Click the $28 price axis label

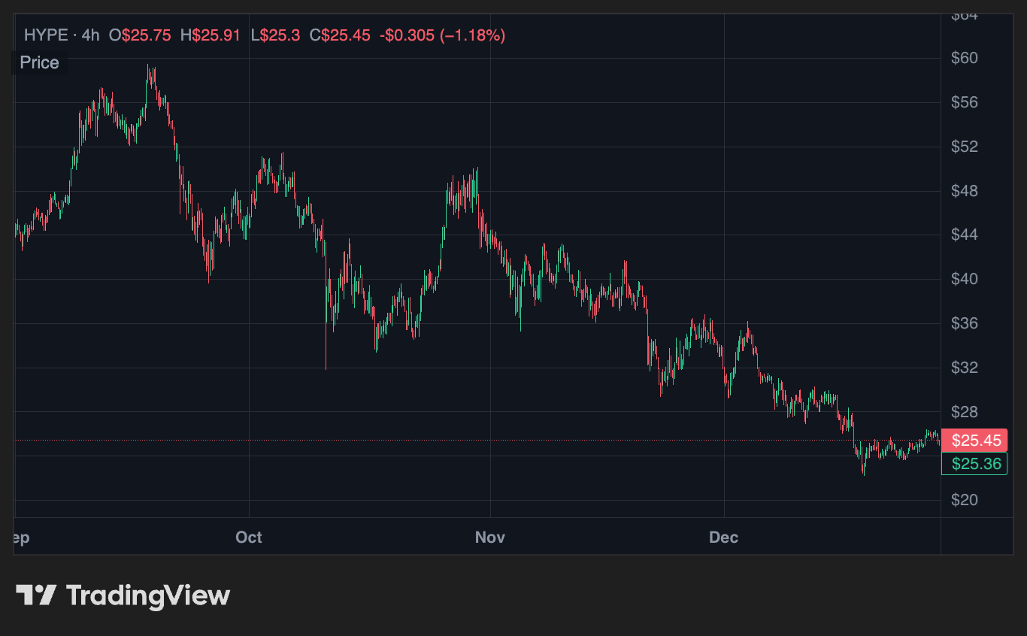coord(966,412)
